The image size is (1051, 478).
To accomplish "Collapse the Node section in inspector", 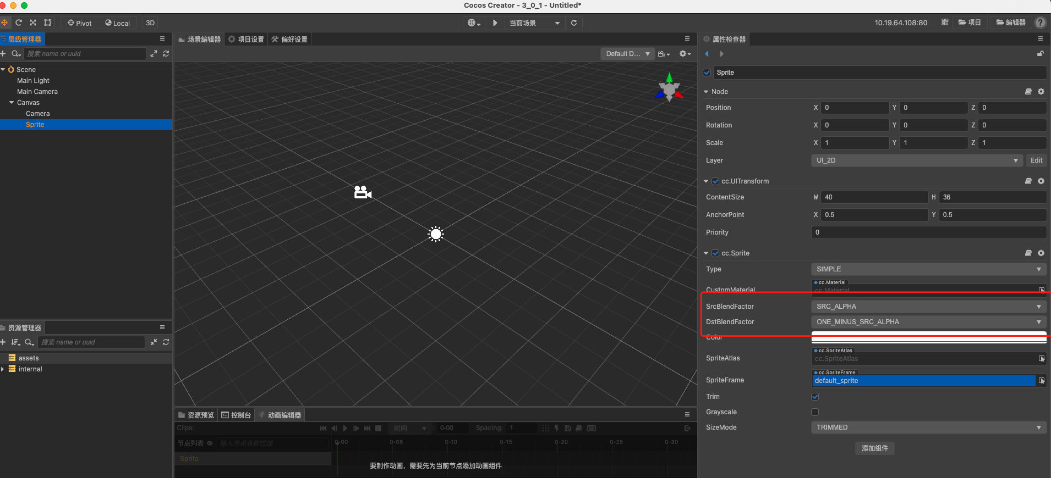I will point(706,92).
